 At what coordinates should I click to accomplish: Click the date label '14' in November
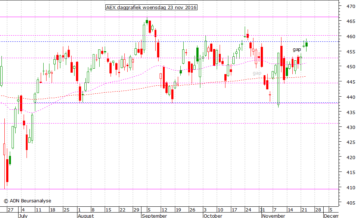290,210
